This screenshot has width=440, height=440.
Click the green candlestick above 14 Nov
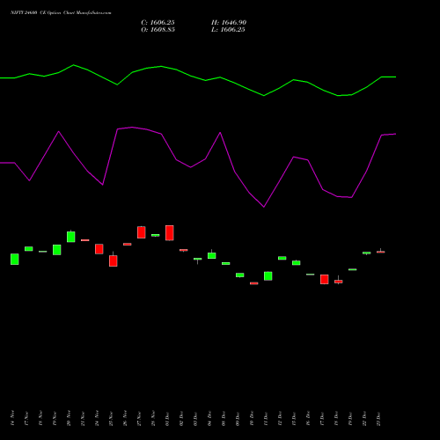click(x=15, y=260)
